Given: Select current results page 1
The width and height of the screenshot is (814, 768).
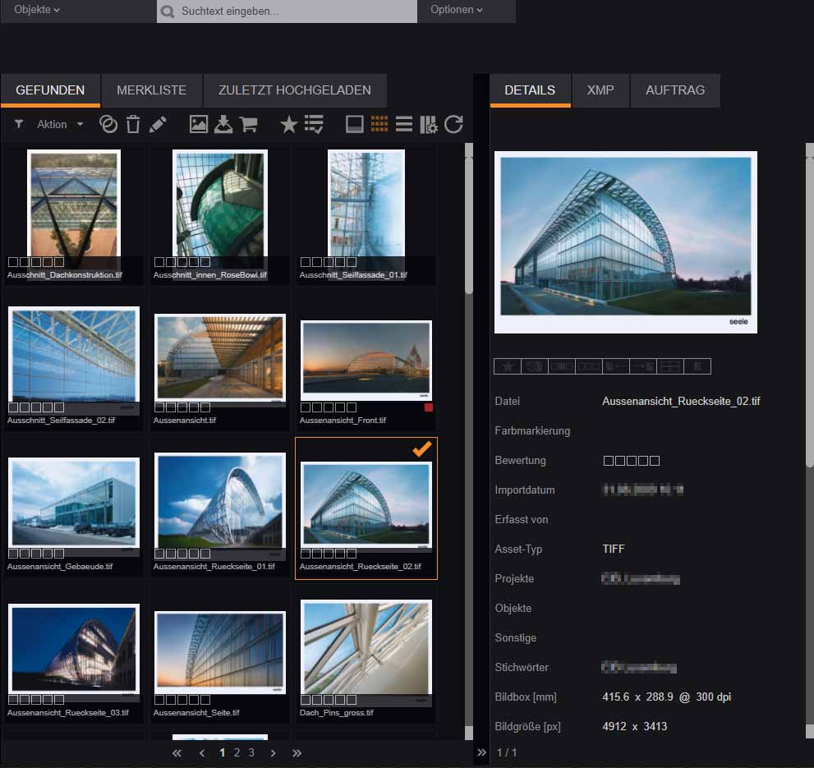Looking at the screenshot, I should [x=223, y=753].
